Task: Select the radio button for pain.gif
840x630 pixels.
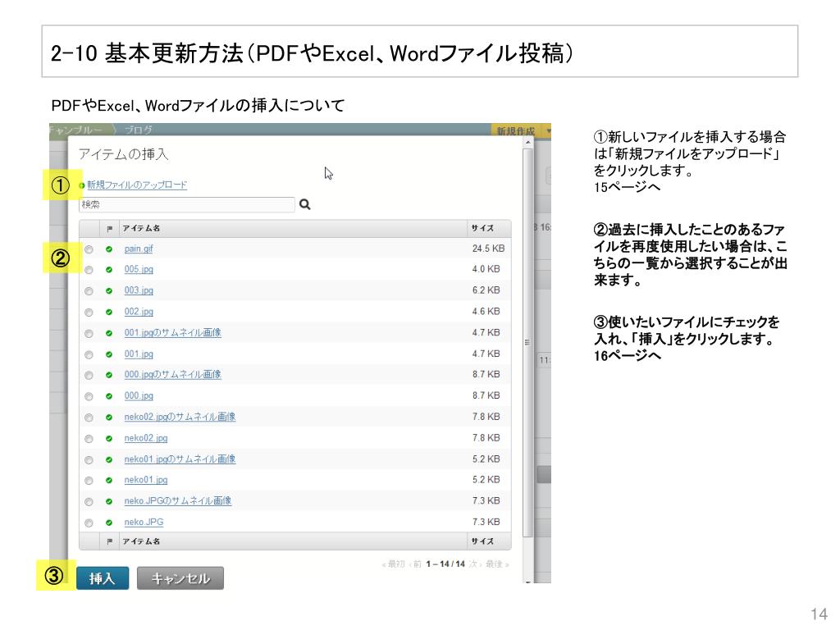Action: coord(89,249)
